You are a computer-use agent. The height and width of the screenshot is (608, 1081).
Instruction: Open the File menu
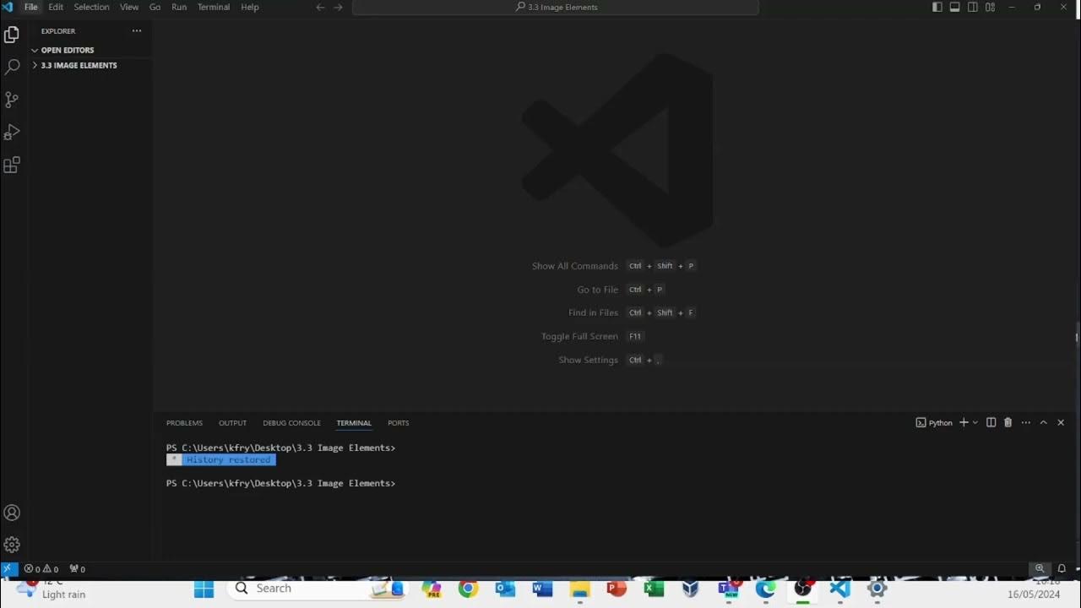click(31, 7)
